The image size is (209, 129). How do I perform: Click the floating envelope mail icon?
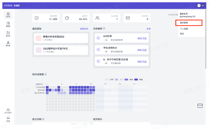click(x=200, y=105)
